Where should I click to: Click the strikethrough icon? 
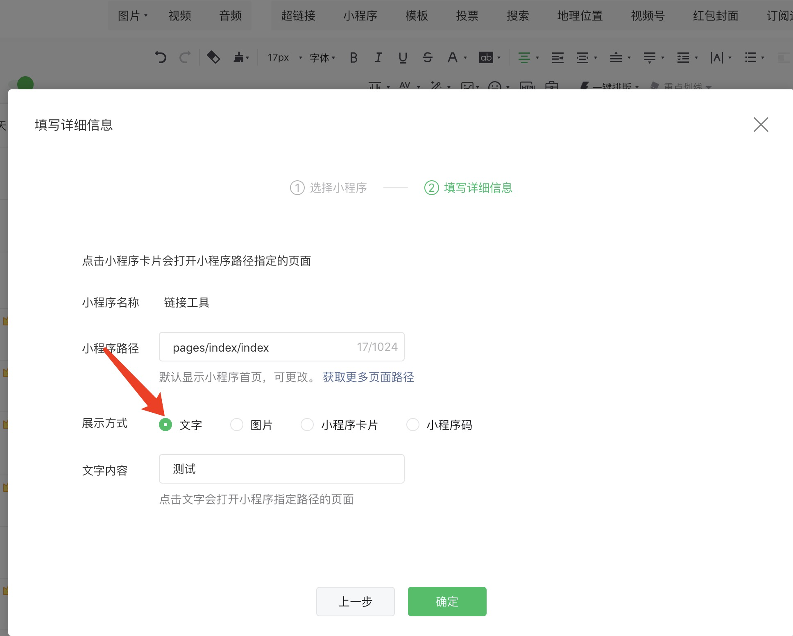(x=427, y=58)
